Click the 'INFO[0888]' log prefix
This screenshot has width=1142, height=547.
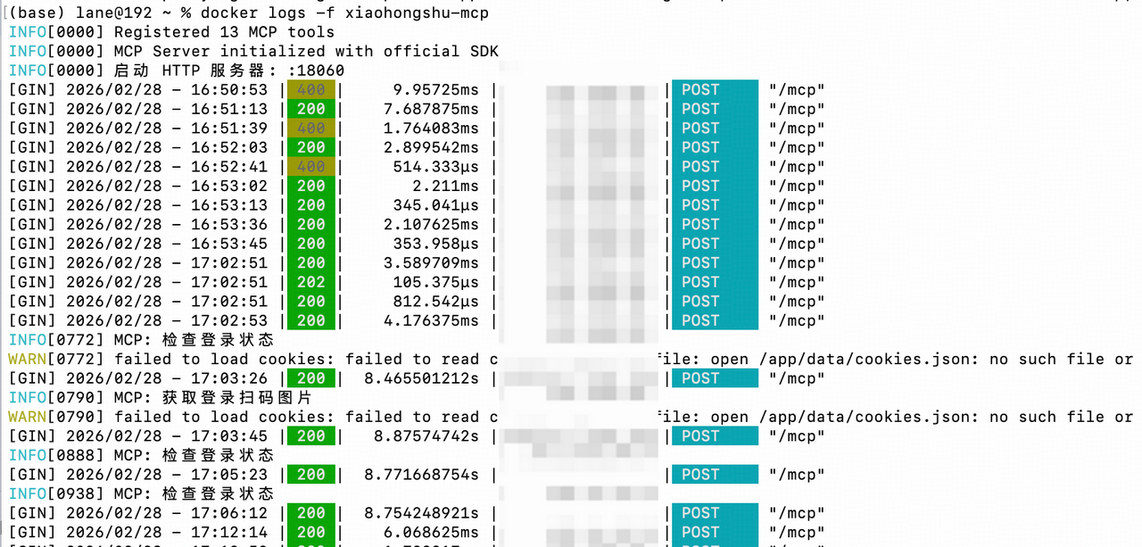click(56, 455)
